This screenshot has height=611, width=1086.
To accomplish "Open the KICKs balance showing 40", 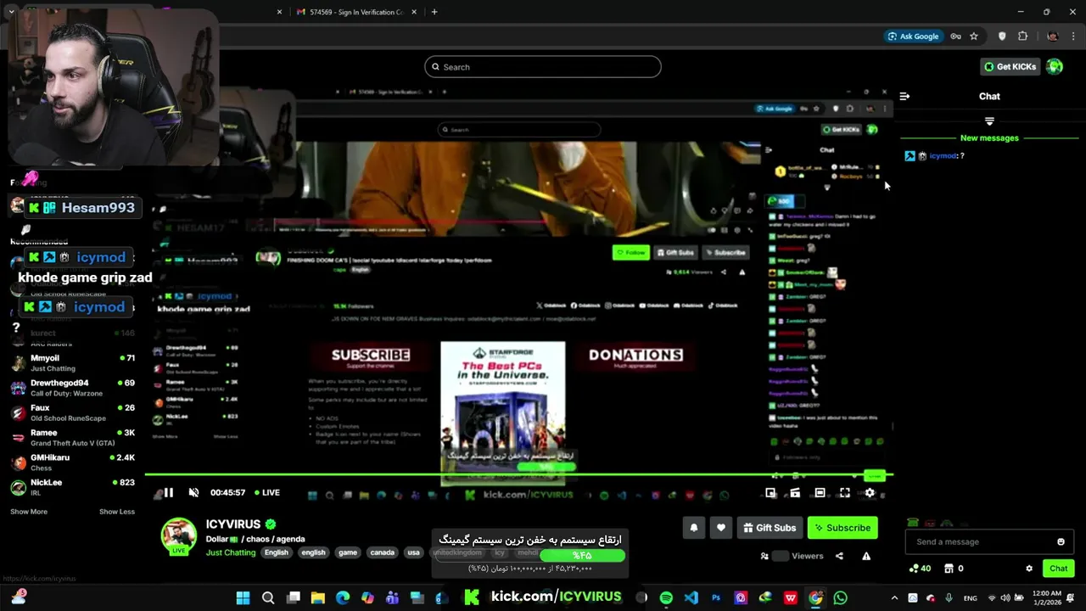I will tap(920, 569).
